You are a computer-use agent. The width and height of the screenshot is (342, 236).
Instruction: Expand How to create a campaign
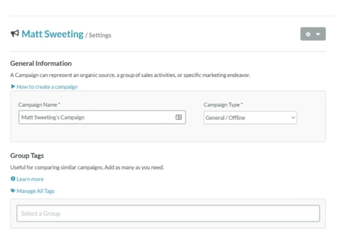click(x=47, y=86)
